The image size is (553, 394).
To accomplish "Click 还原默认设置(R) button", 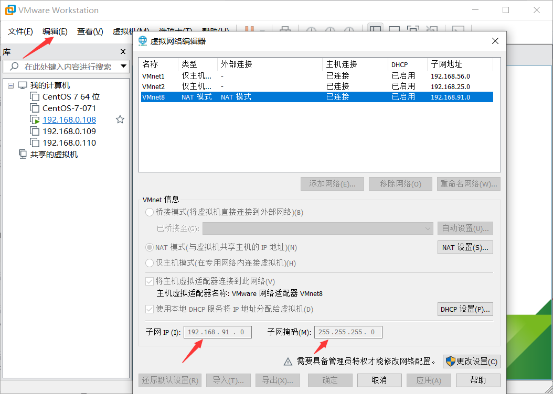I will click(x=170, y=380).
